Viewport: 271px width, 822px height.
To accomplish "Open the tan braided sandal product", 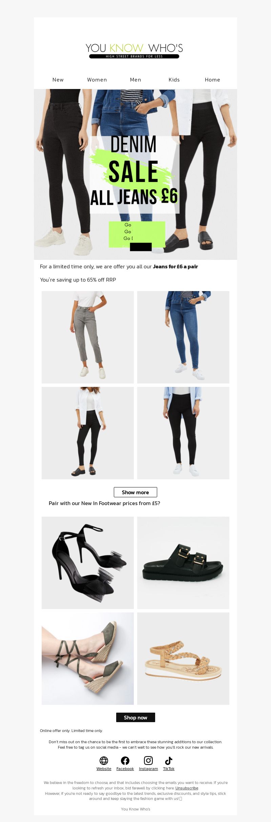I will click(x=183, y=659).
